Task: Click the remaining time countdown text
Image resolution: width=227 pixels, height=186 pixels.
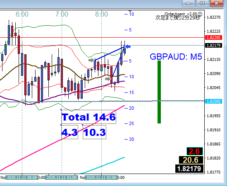Action: pyautogui.click(x=178, y=17)
